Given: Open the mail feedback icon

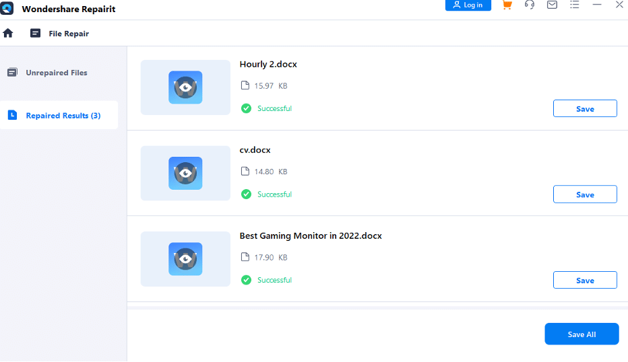Looking at the screenshot, I should [x=552, y=5].
